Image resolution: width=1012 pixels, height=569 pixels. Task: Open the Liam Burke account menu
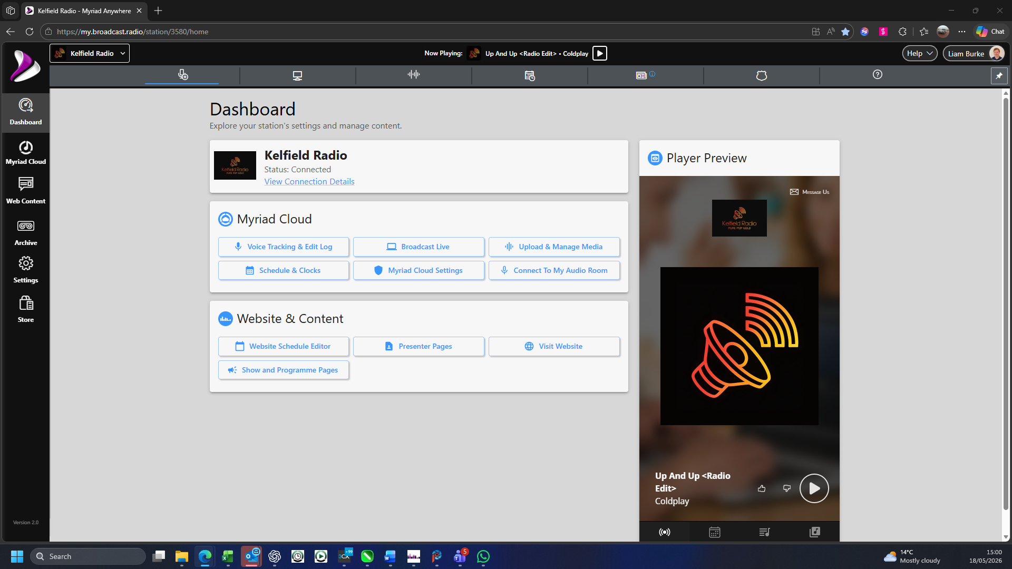[974, 54]
